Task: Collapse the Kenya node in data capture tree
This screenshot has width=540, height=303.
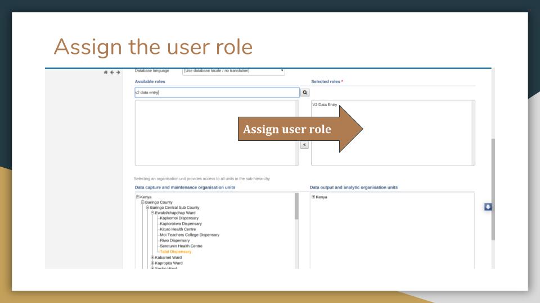Action: point(138,197)
